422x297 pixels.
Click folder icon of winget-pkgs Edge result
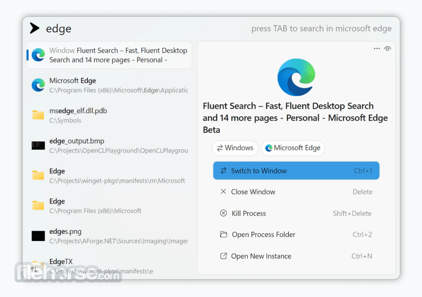click(x=38, y=175)
